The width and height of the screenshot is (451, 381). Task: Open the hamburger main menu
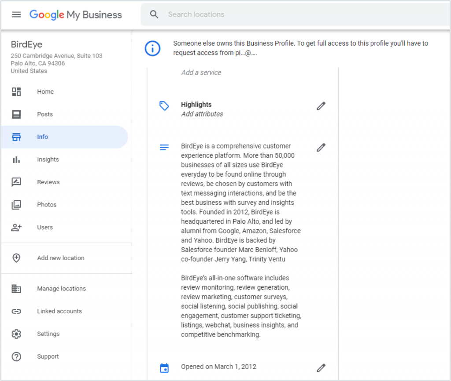point(16,15)
